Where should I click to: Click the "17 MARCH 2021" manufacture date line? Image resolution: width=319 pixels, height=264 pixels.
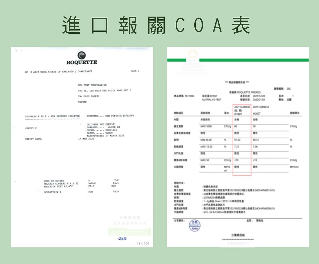pyautogui.click(x=105, y=136)
